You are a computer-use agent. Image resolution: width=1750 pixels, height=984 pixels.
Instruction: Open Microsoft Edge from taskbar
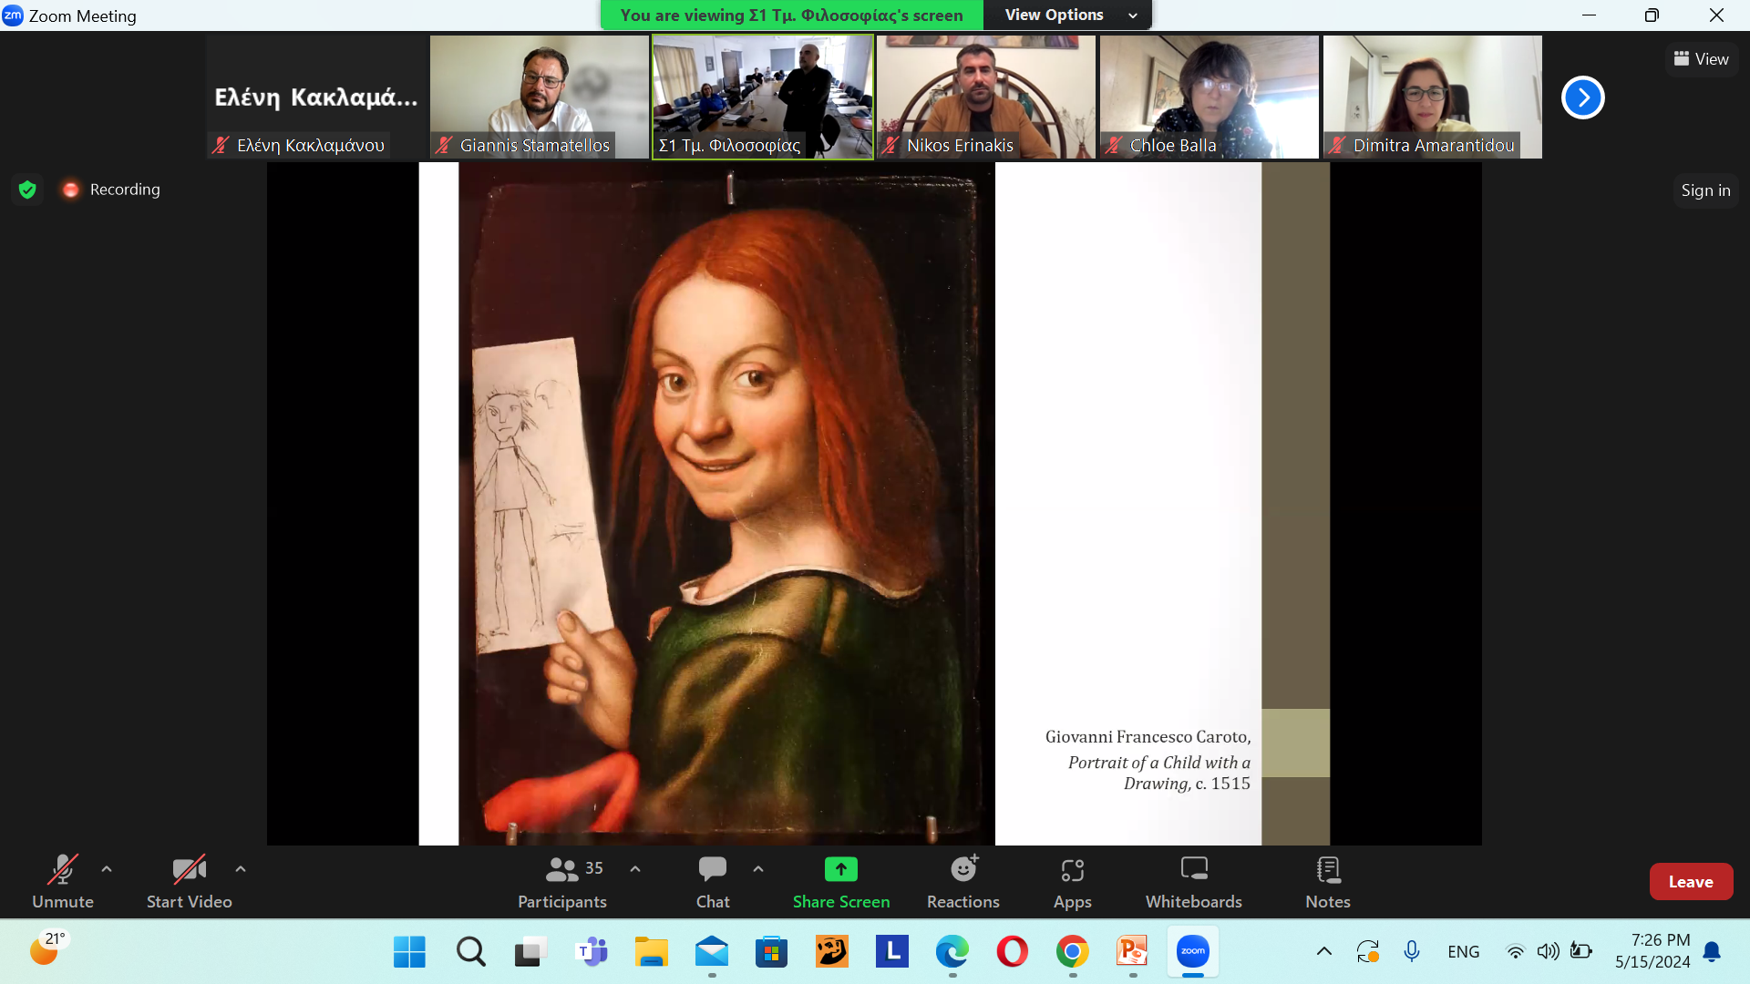[952, 952]
